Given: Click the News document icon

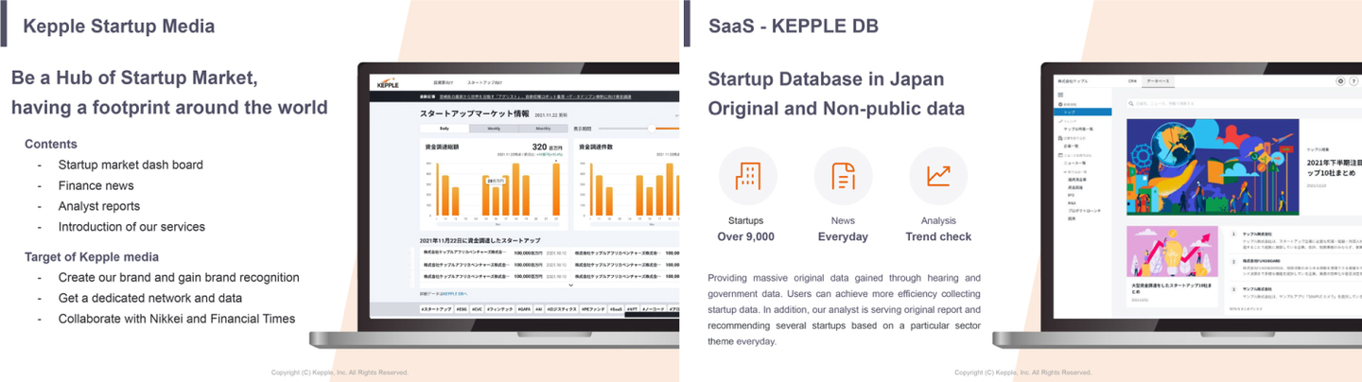Looking at the screenshot, I should coord(843,176).
